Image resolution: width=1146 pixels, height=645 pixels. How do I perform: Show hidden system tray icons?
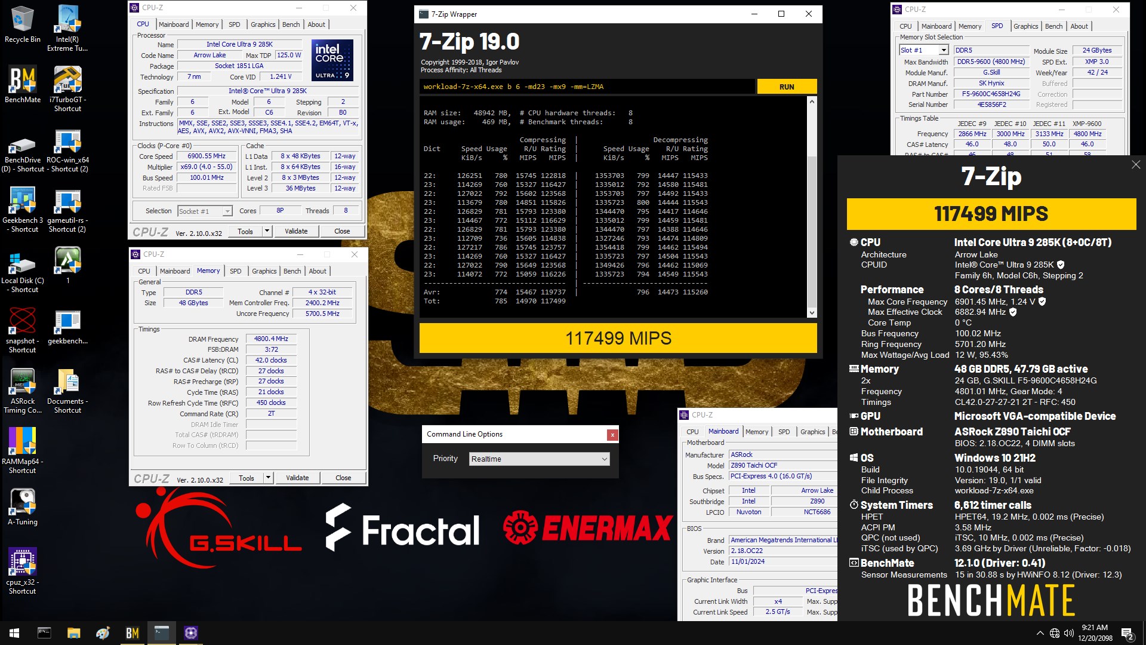pos(1040,633)
